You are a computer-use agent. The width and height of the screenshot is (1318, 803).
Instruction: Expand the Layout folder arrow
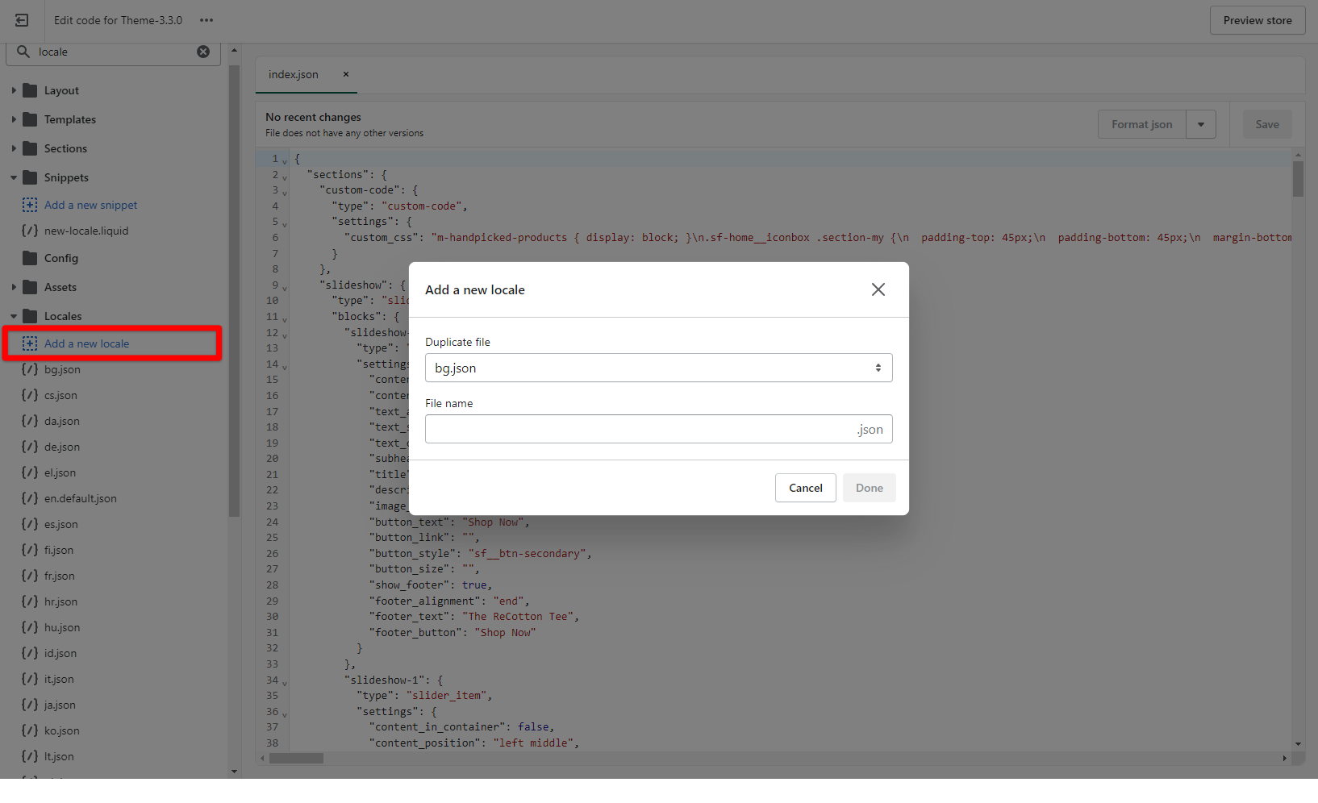(x=14, y=90)
